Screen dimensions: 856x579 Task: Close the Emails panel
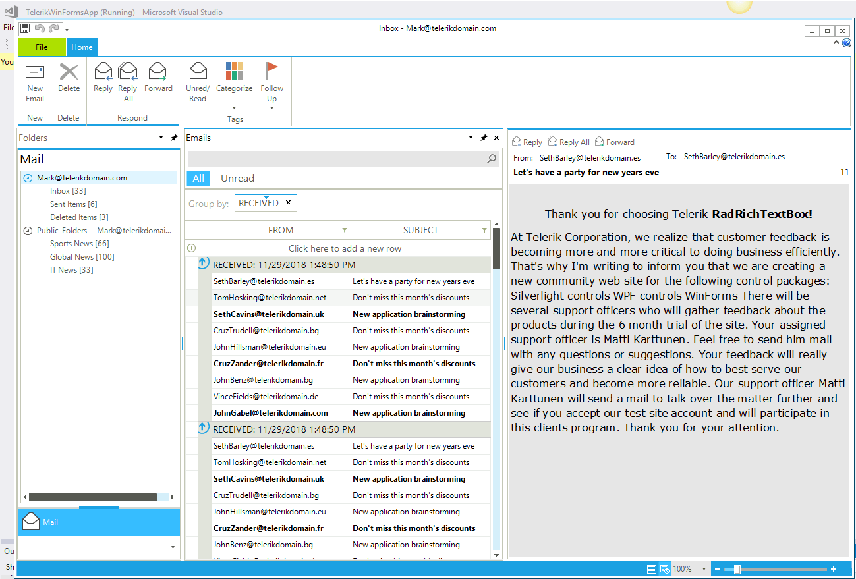point(496,138)
